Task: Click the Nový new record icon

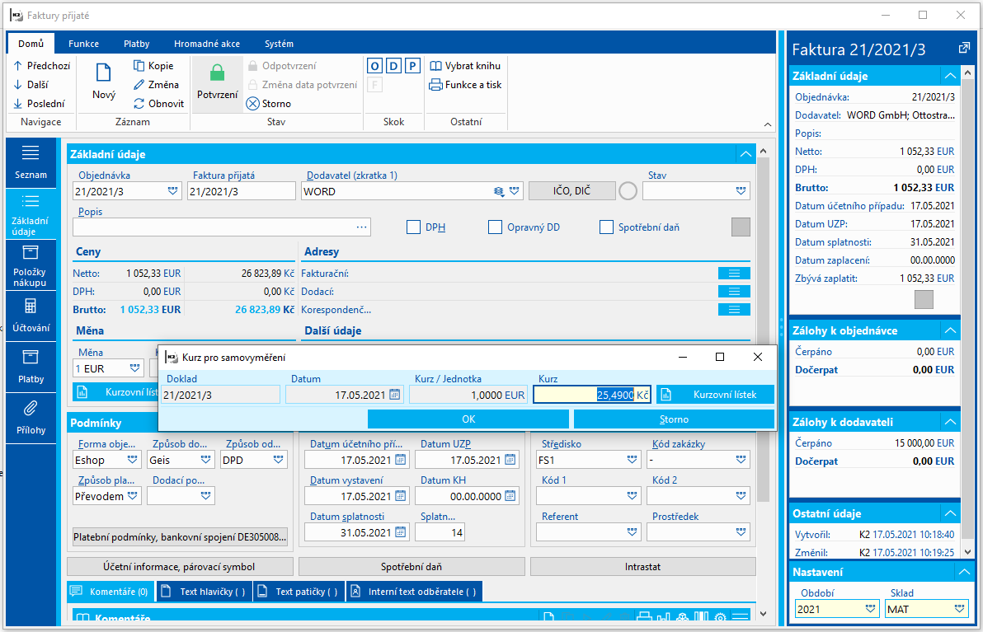Action: [x=104, y=73]
